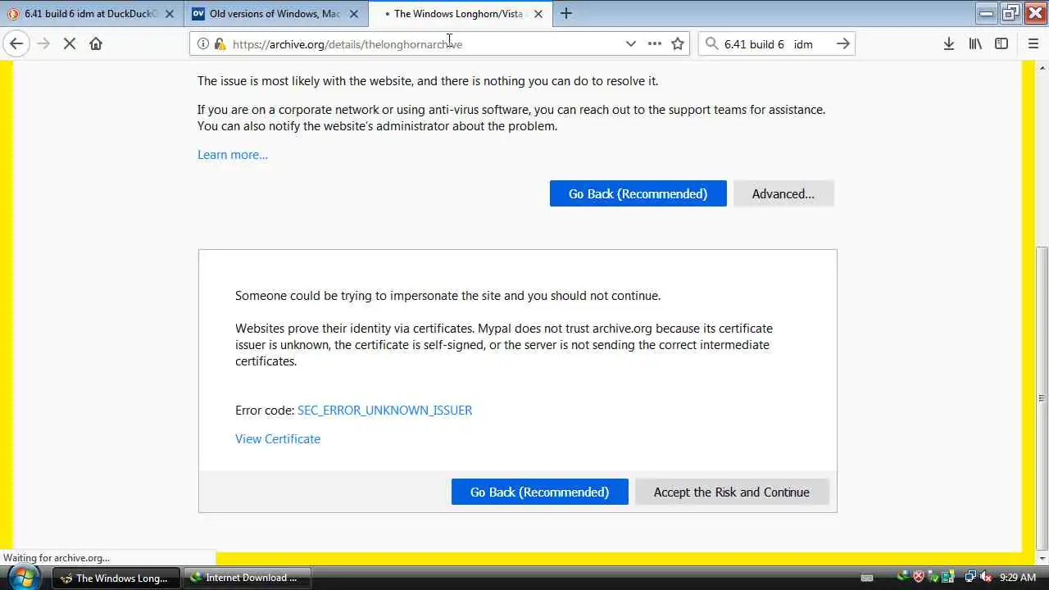Bookmark this page with the star icon
Image resolution: width=1049 pixels, height=590 pixels.
pyautogui.click(x=678, y=43)
